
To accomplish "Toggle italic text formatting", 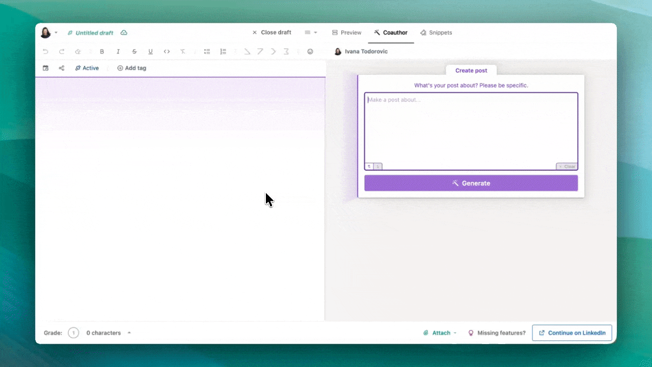I will 118,51.
